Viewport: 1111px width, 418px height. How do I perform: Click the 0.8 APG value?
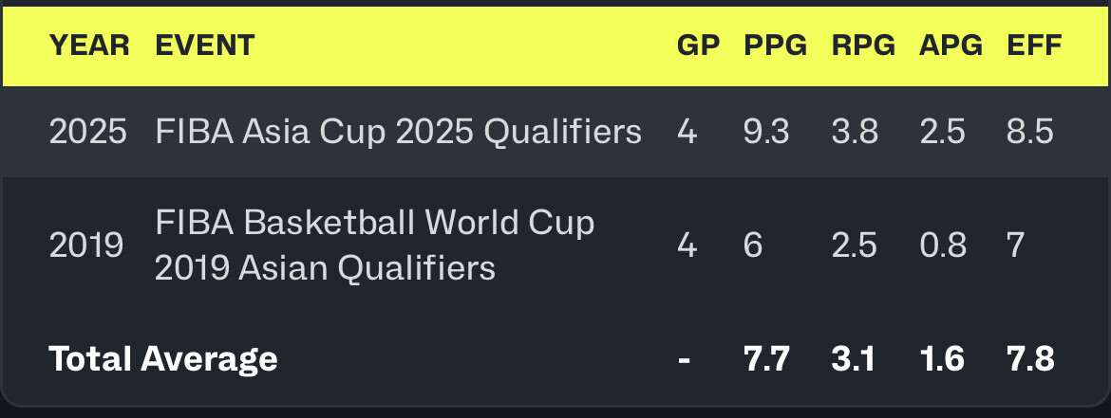942,245
